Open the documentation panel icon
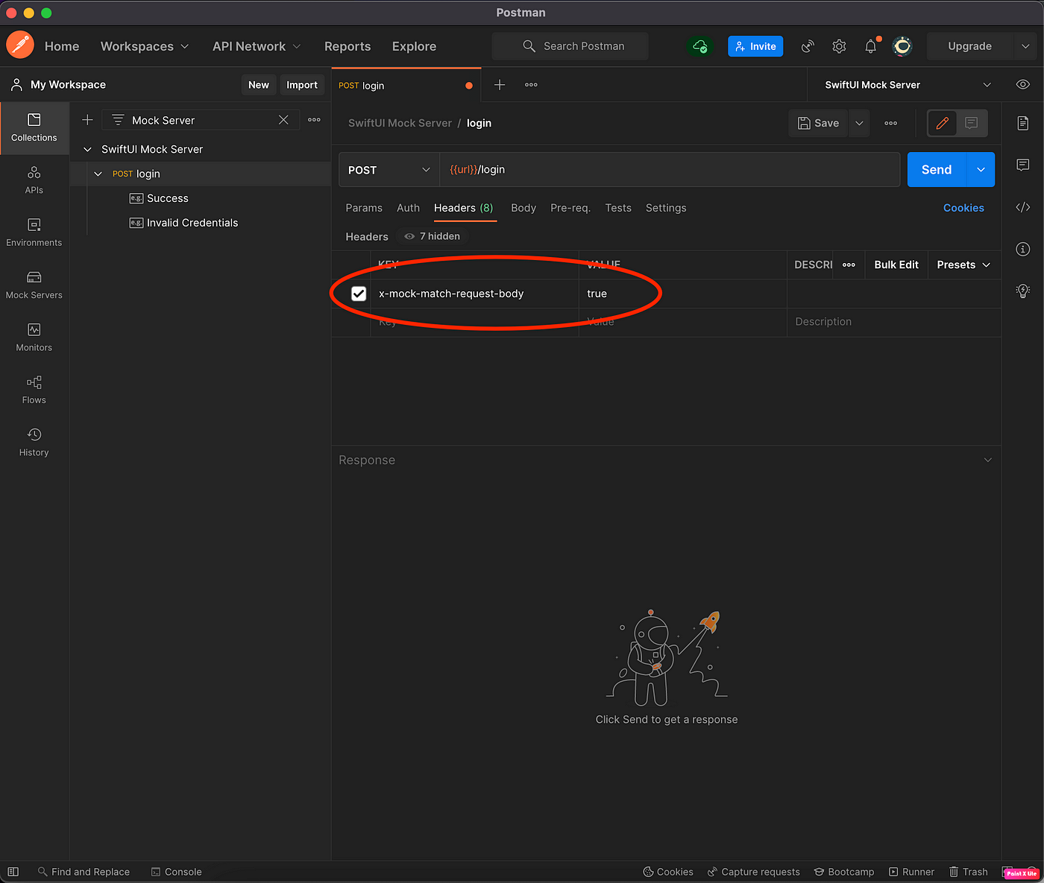 (1023, 123)
